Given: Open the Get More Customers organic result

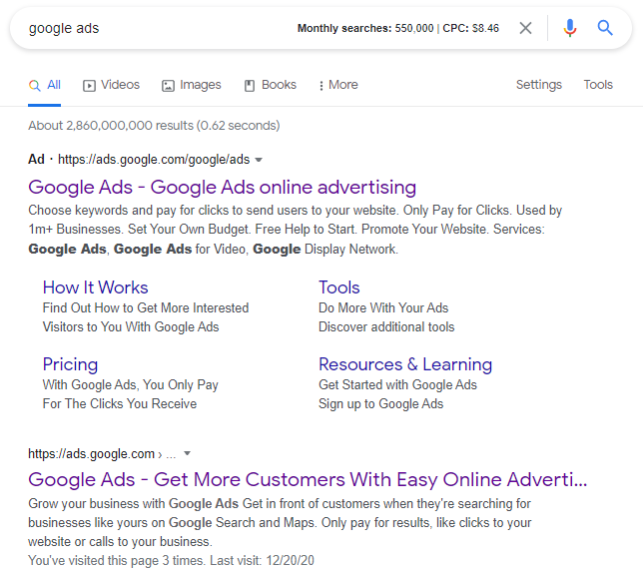Looking at the screenshot, I should tap(308, 480).
